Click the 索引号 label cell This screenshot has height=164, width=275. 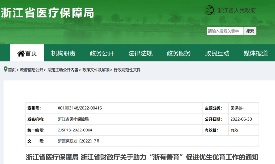(x=41, y=108)
